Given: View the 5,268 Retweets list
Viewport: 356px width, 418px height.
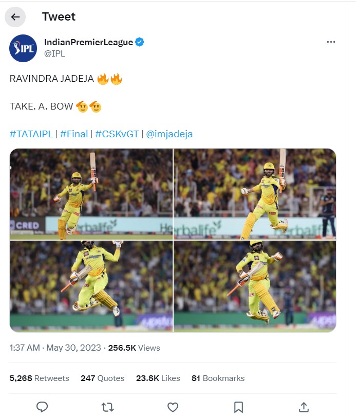Looking at the screenshot, I should pyautogui.click(x=39, y=378).
